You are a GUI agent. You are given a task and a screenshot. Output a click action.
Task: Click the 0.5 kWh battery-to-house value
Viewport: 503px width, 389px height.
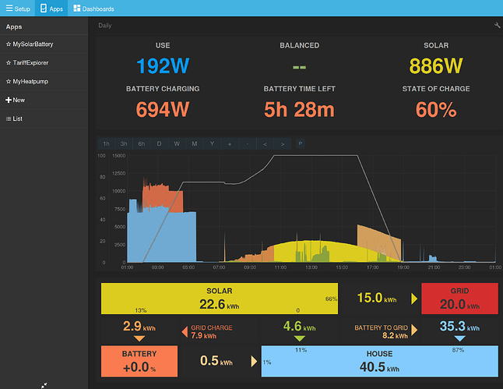click(x=216, y=361)
